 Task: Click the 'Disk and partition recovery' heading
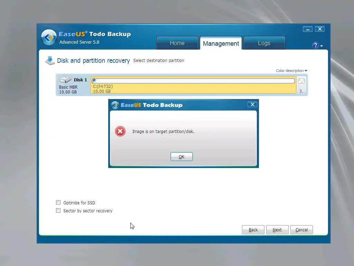93,61
